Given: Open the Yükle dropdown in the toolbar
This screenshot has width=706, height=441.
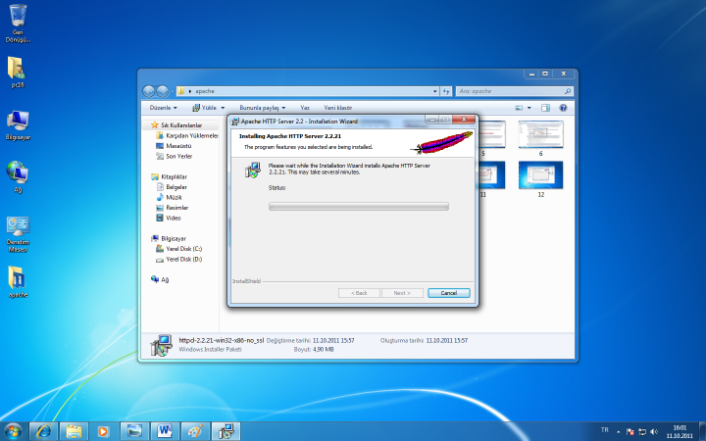Looking at the screenshot, I should (x=209, y=107).
